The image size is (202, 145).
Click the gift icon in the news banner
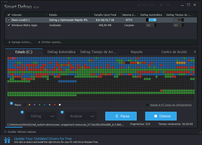[x=7, y=140]
